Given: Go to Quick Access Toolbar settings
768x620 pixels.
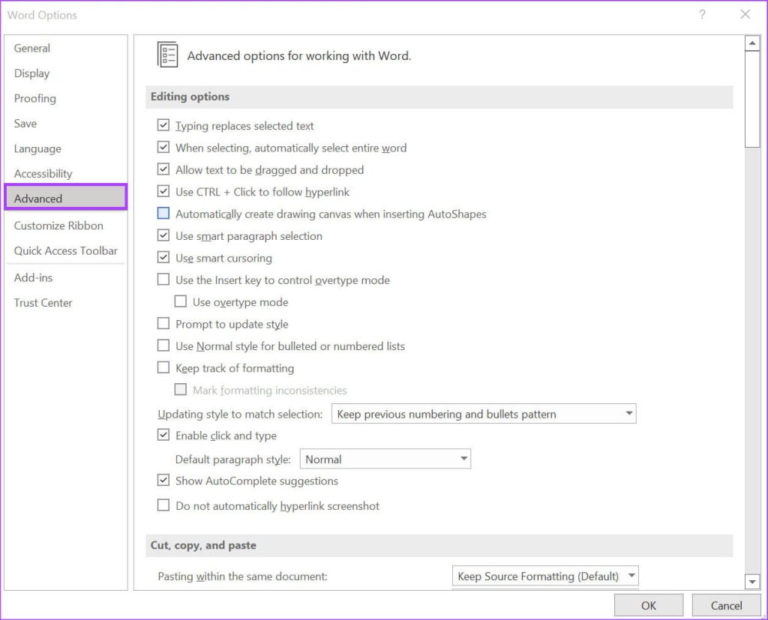Looking at the screenshot, I should coord(65,250).
